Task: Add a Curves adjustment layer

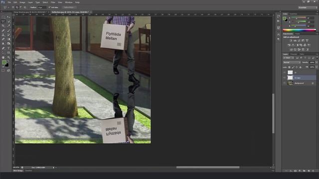Action: click(x=299, y=41)
